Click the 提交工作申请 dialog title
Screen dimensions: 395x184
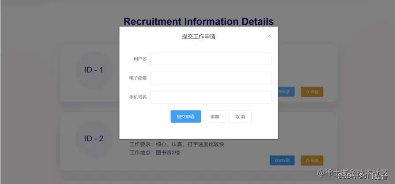click(199, 37)
